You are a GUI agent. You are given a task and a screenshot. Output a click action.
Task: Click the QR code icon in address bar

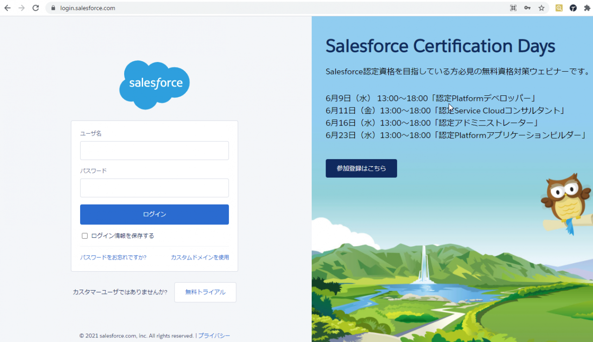[513, 8]
